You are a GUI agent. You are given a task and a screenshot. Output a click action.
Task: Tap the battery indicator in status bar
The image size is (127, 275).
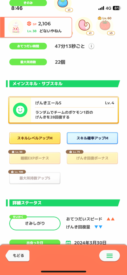click(117, 8)
